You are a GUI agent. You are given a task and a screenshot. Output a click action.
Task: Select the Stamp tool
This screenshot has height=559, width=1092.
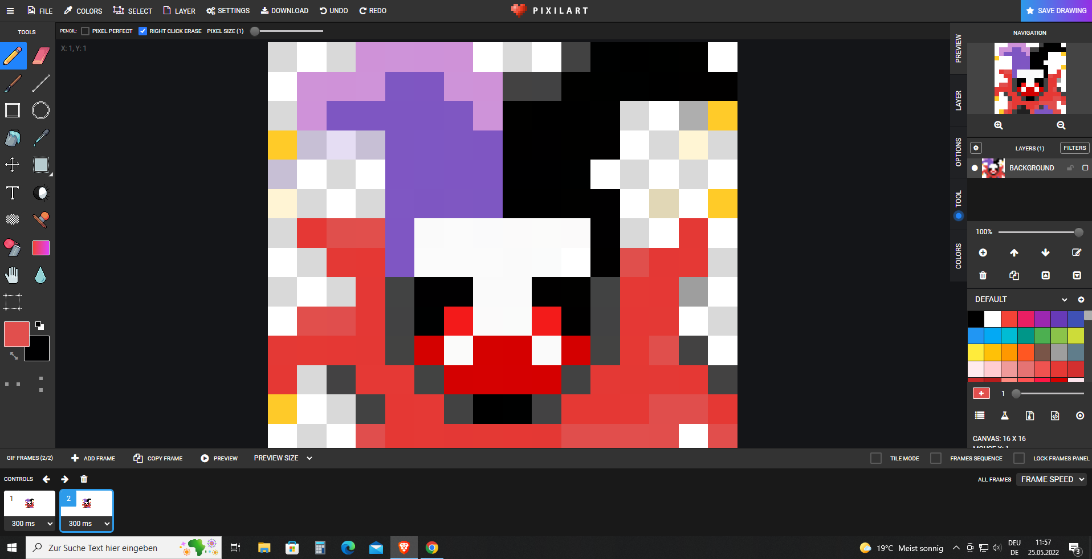(x=41, y=220)
